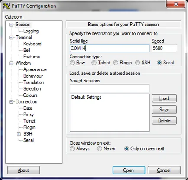Click the Open button
Viewport: 188px width, 180px height.
tap(129, 170)
